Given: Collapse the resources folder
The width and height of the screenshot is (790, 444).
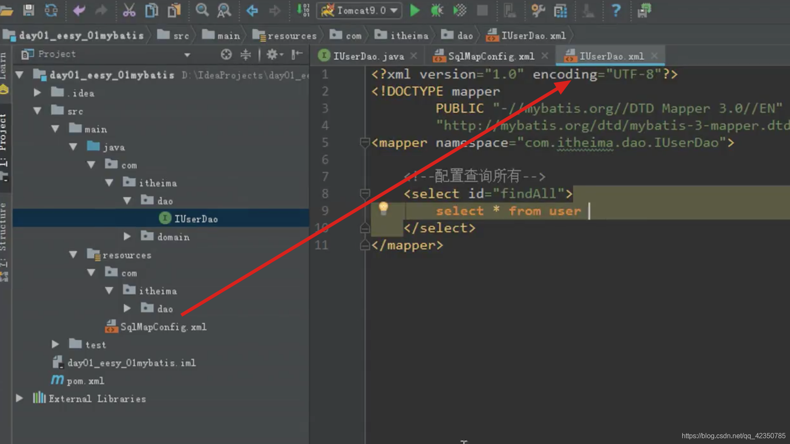Looking at the screenshot, I should [73, 254].
